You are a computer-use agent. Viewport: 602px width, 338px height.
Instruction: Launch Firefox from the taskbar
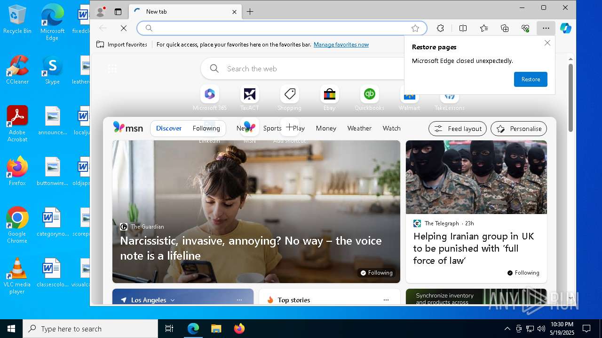(x=239, y=329)
